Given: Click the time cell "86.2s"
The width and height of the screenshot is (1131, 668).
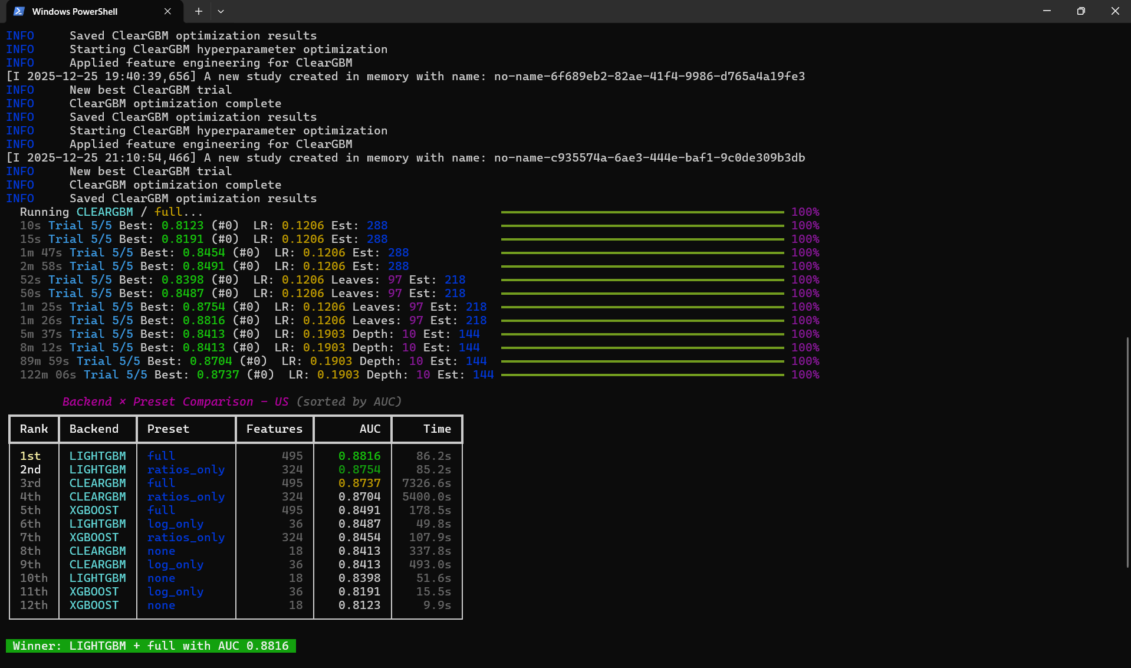Looking at the screenshot, I should pyautogui.click(x=433, y=456).
